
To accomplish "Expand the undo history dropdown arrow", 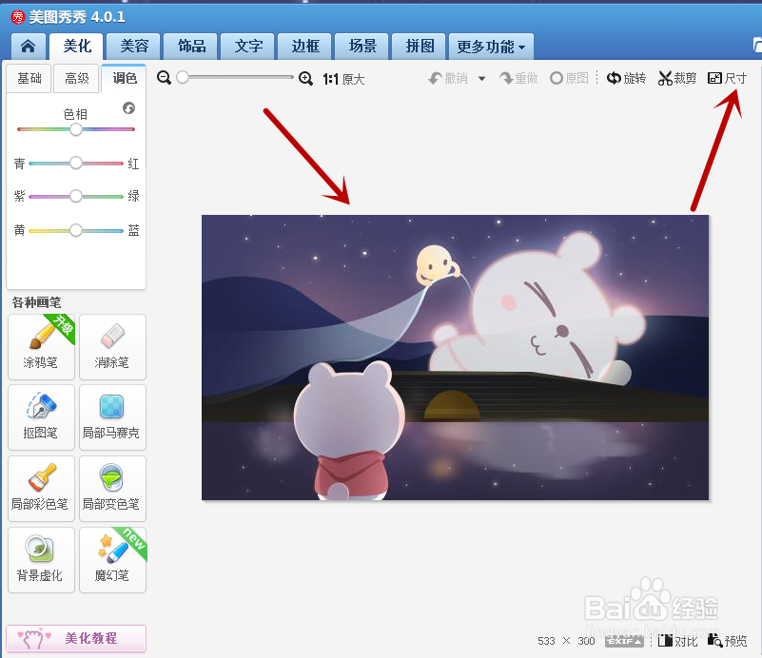I will 481,79.
